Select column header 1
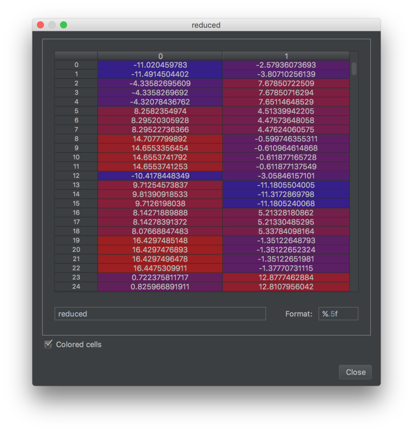The image size is (413, 432). [286, 56]
